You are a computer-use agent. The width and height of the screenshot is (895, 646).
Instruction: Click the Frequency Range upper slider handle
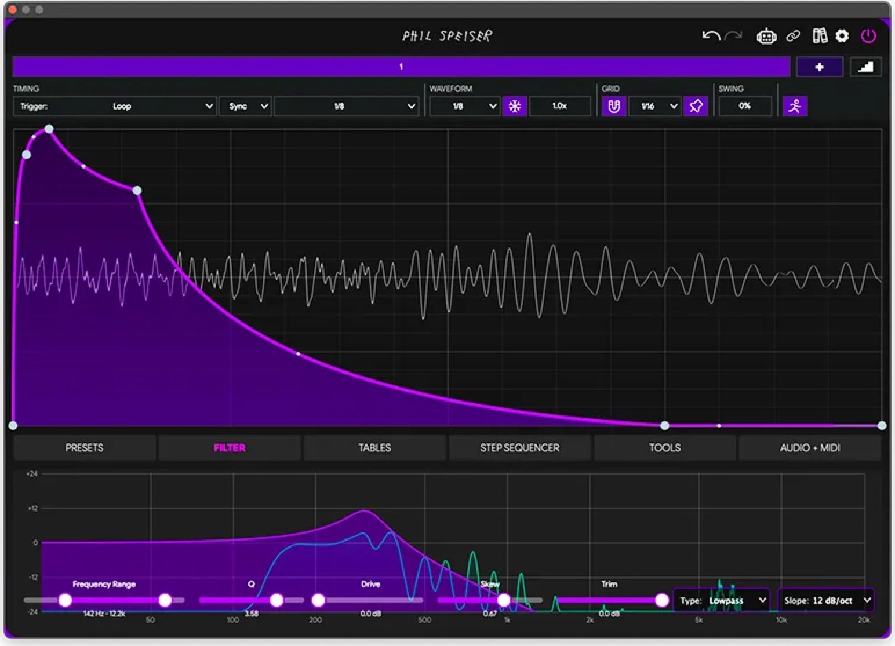coord(165,600)
